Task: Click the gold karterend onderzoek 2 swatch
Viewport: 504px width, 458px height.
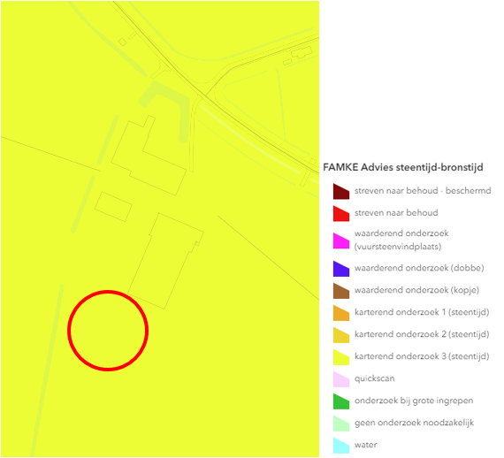Action: (x=341, y=335)
